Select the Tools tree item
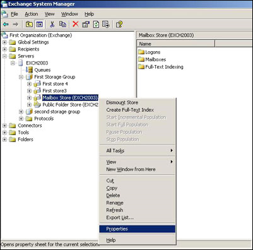The width and height of the screenshot is (253, 250). point(23,133)
